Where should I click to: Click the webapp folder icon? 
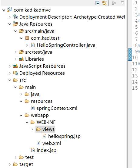coord(27,115)
